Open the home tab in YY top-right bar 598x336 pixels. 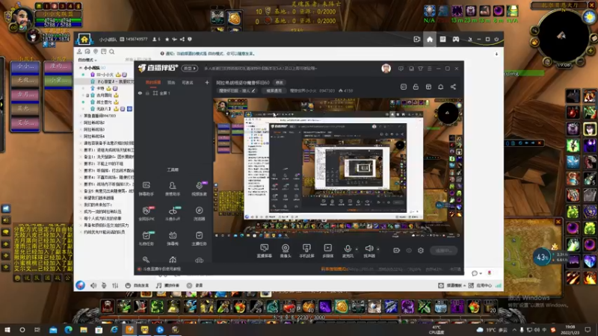[x=430, y=40]
